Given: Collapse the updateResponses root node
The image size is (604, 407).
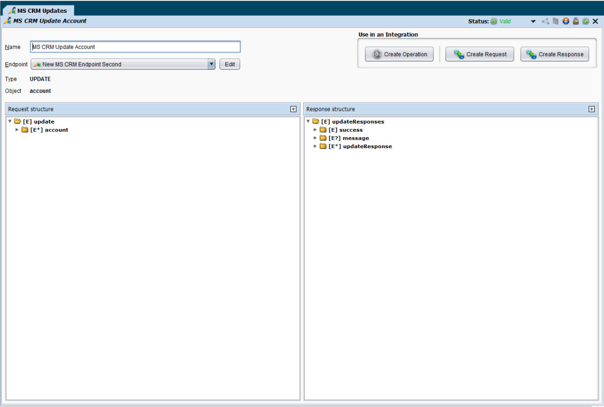Looking at the screenshot, I should click(308, 121).
